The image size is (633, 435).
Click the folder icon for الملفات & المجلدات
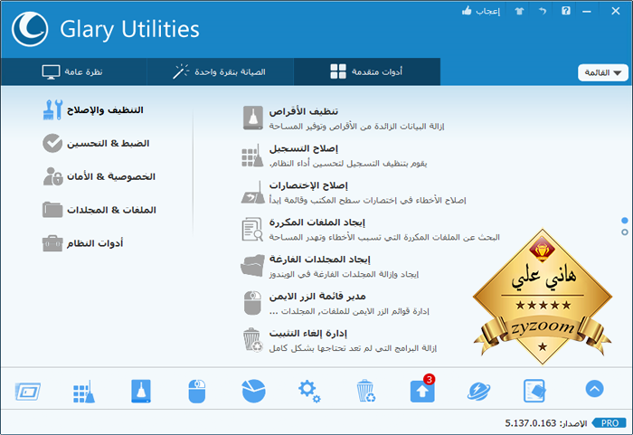[52, 210]
